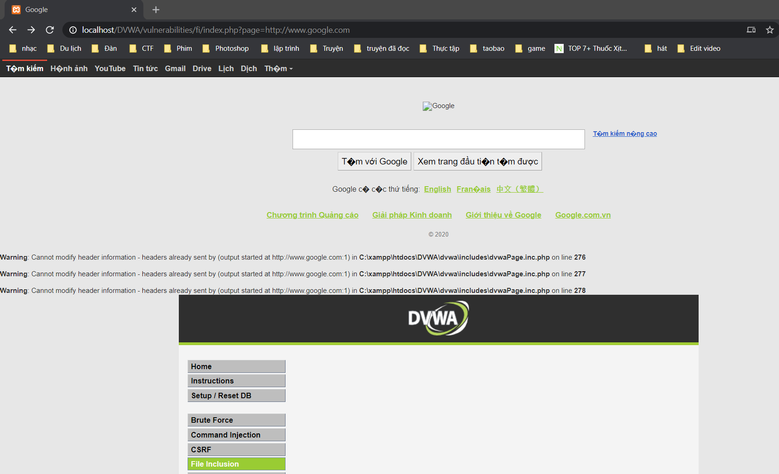
Task: Open 'Lịch' calendar from Google bar
Action: pos(226,68)
